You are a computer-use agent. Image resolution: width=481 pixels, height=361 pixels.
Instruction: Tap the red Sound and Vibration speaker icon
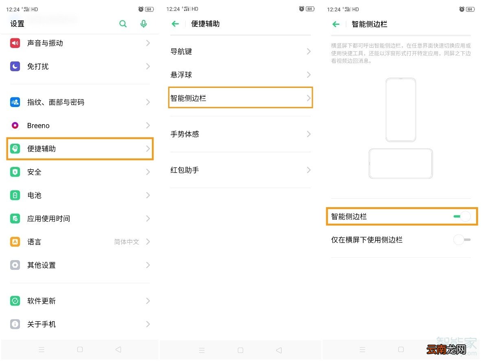point(15,43)
